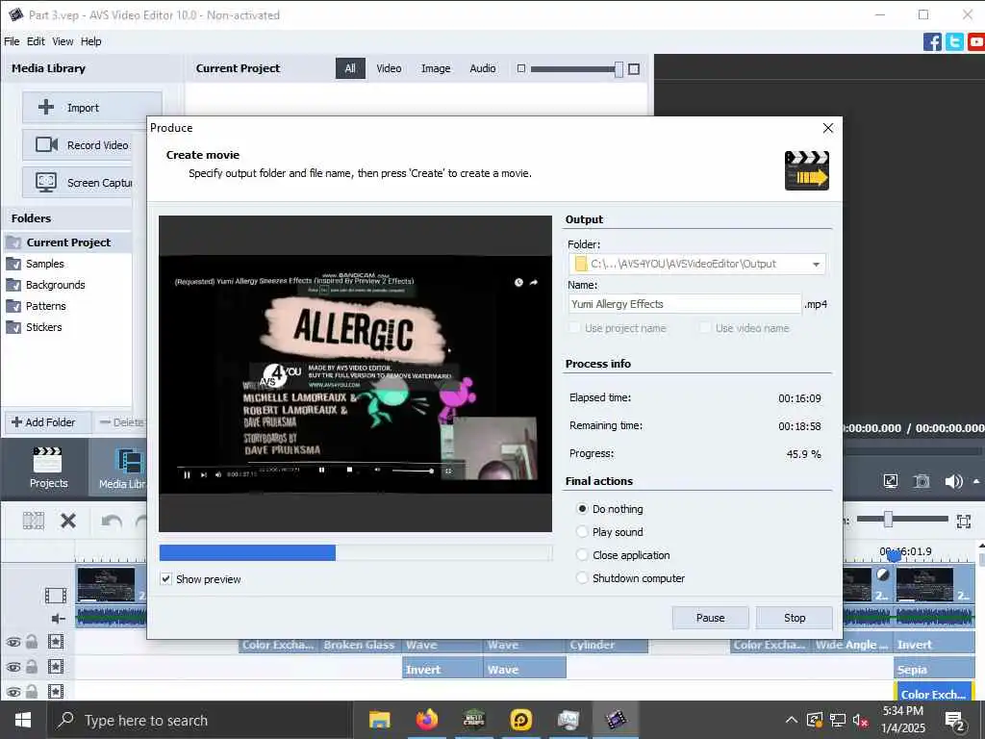Viewport: 985px width, 739px height.
Task: Click the speaker volume icon under preview
Action: click(953, 481)
